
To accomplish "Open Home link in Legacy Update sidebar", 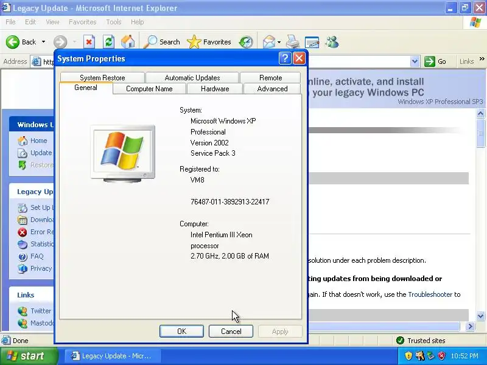I will 39,141.
